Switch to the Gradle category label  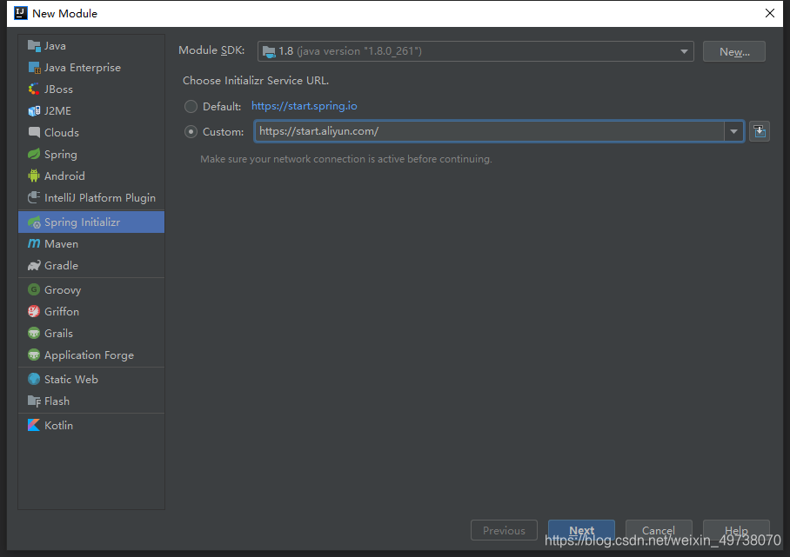point(61,265)
